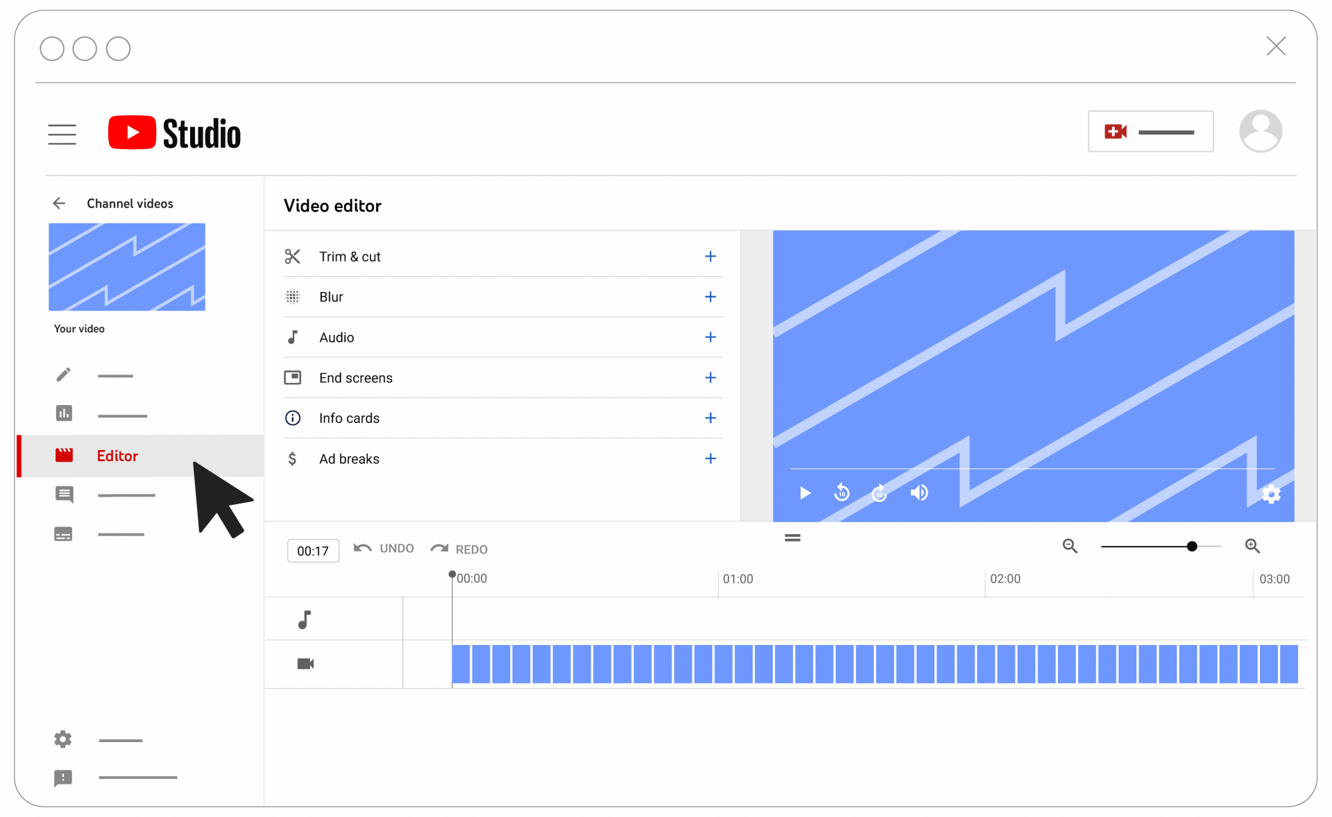This screenshot has width=1332, height=817.
Task: Click the Blur tool icon
Action: click(x=293, y=297)
